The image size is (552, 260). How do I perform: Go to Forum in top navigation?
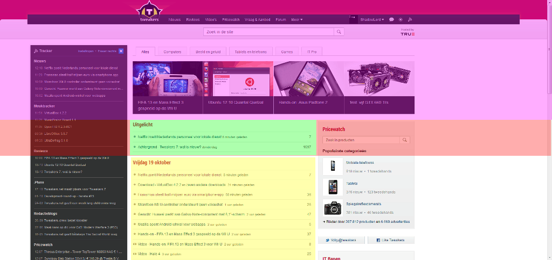tap(280, 20)
